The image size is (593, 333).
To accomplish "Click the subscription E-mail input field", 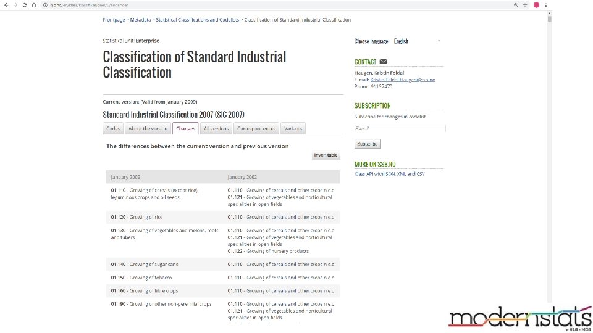I will point(400,128).
